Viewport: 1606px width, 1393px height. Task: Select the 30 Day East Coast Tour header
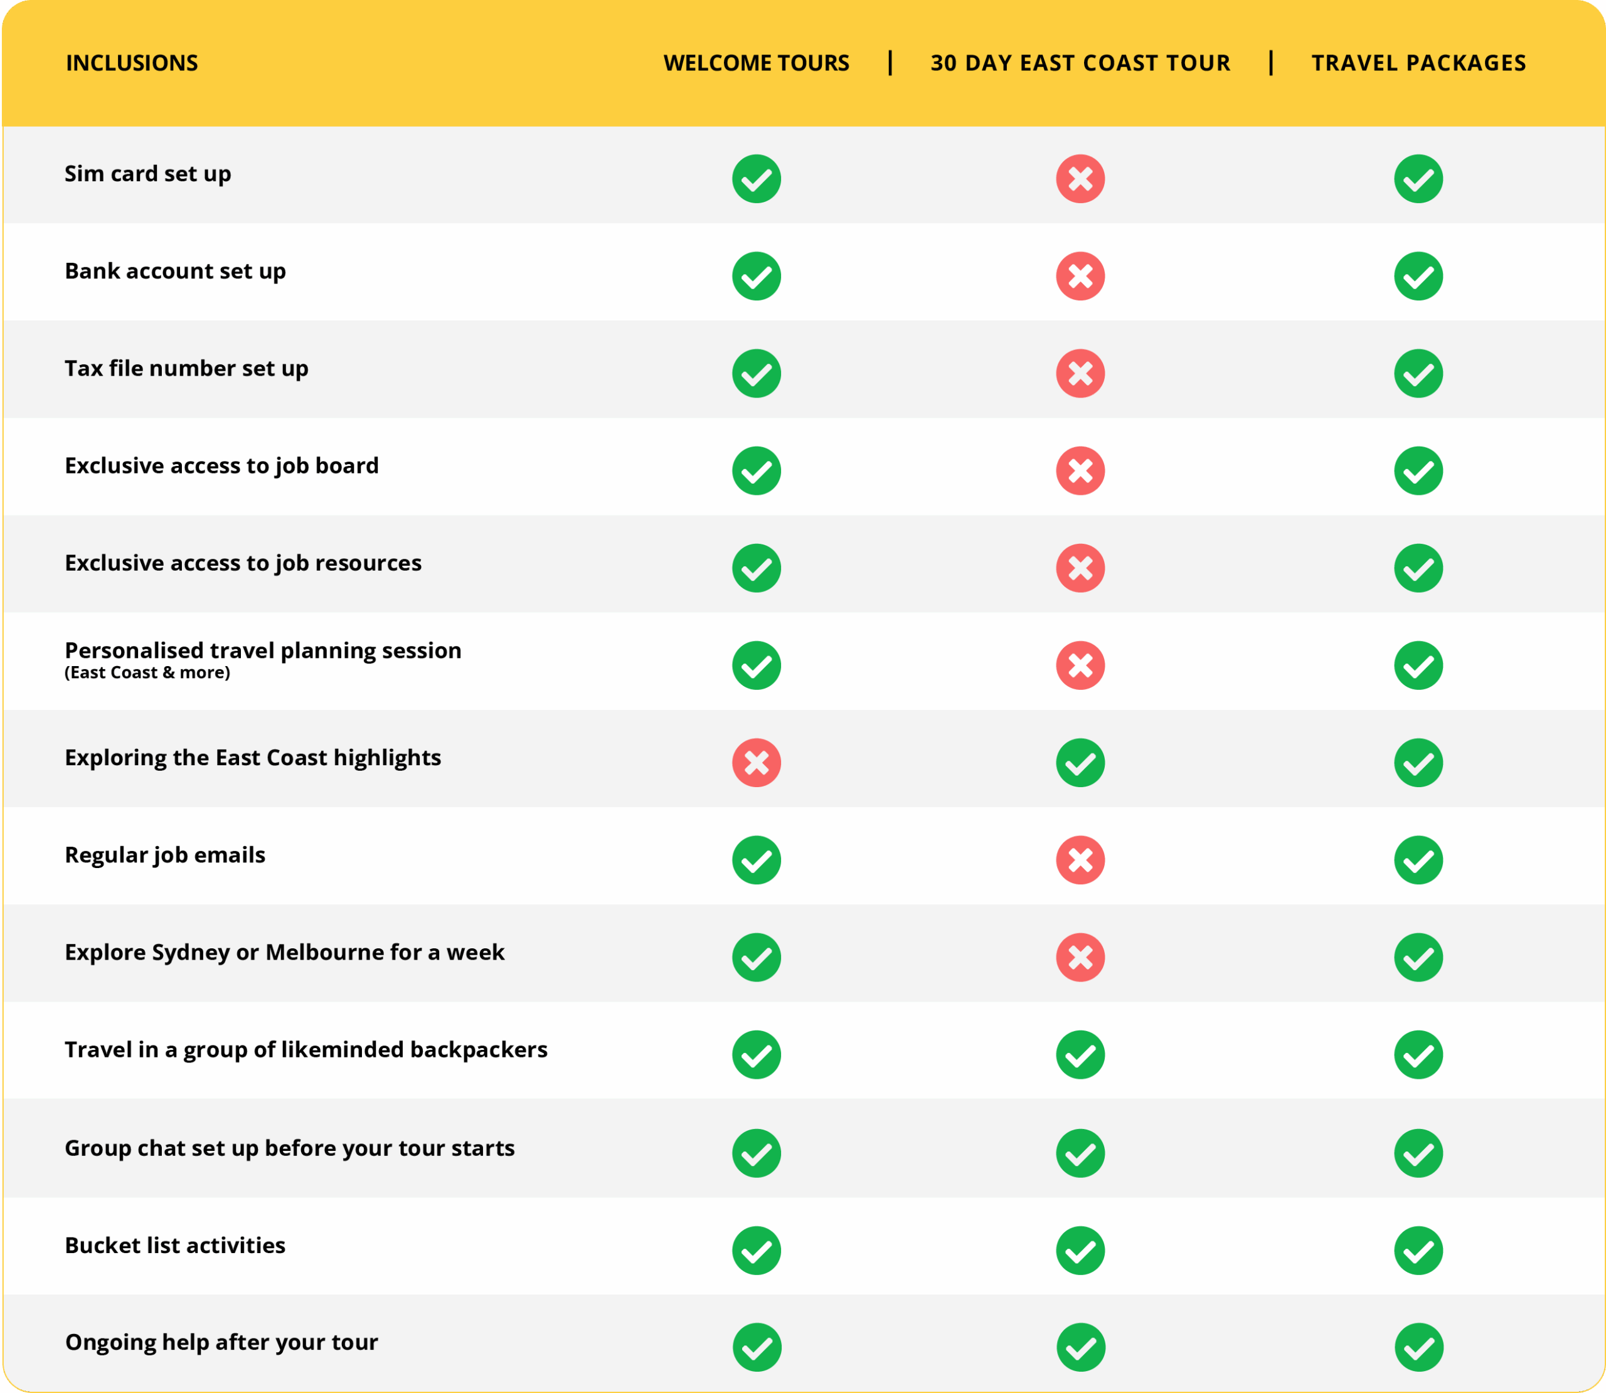tap(1080, 63)
